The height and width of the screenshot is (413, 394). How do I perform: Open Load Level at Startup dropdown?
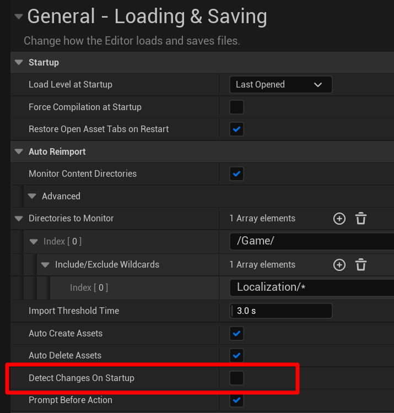tap(280, 85)
